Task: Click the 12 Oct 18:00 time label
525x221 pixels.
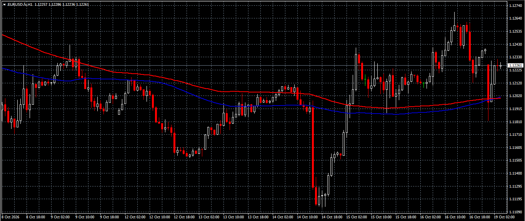Action: [x=184, y=217]
